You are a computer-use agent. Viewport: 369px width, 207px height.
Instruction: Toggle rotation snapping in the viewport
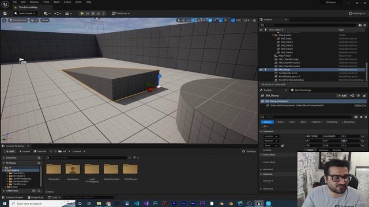tap(221, 21)
